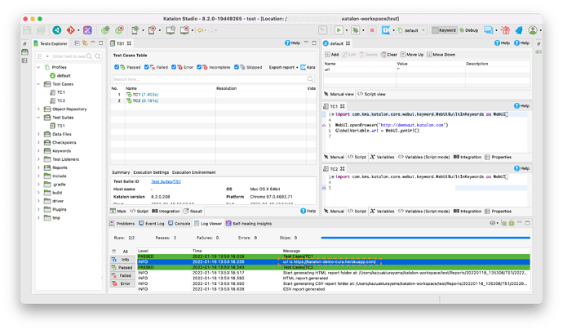Click the search magnifier in Tests Explorer
This screenshot has height=330, width=563.
coord(89,56)
